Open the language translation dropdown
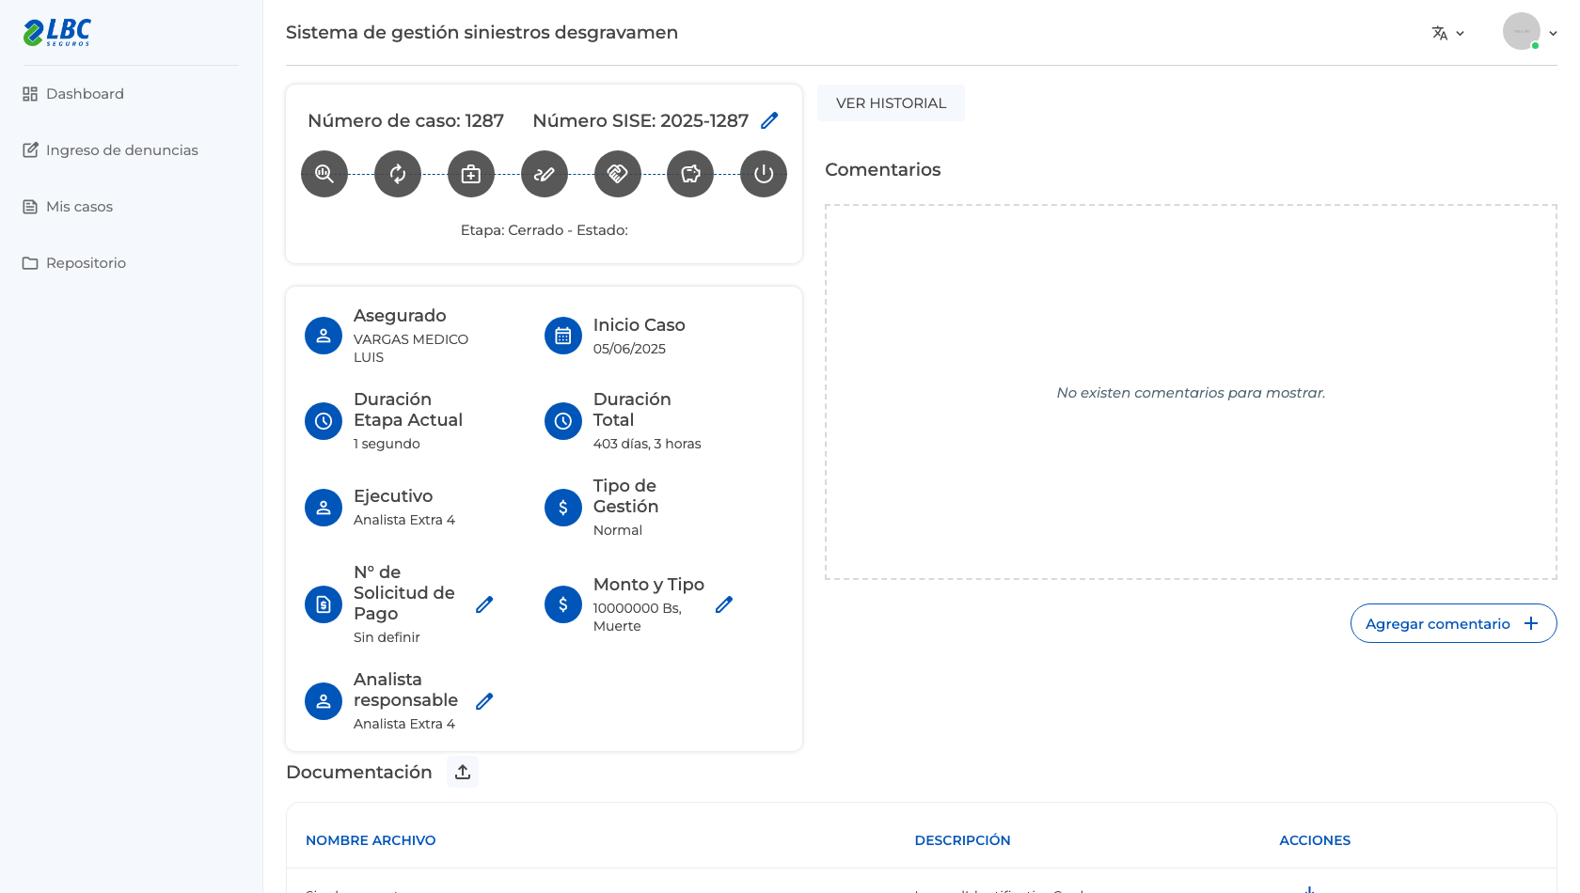The width and height of the screenshot is (1580, 893). [x=1448, y=33]
